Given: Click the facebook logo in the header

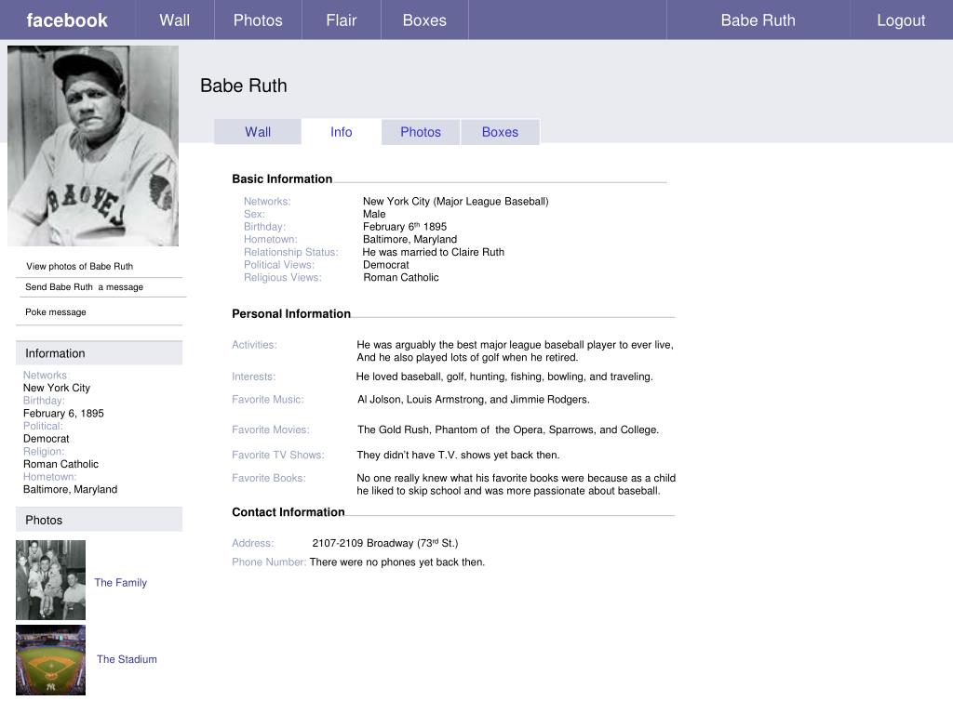Looking at the screenshot, I should pyautogui.click(x=67, y=20).
